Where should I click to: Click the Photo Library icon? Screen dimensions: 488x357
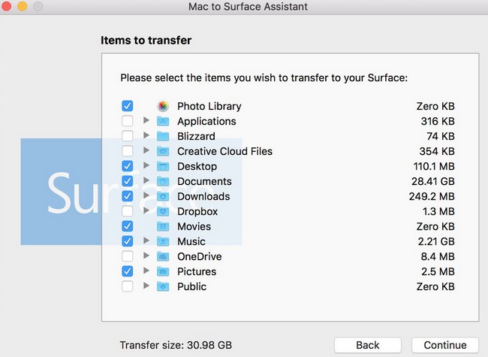pos(163,106)
